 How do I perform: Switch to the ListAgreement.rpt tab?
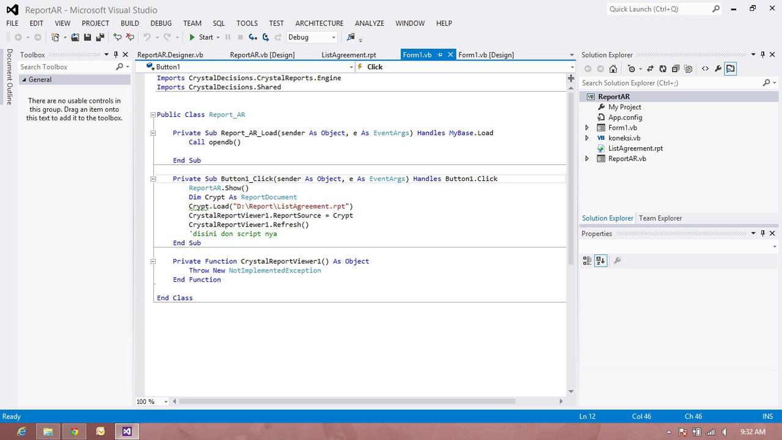(x=349, y=55)
